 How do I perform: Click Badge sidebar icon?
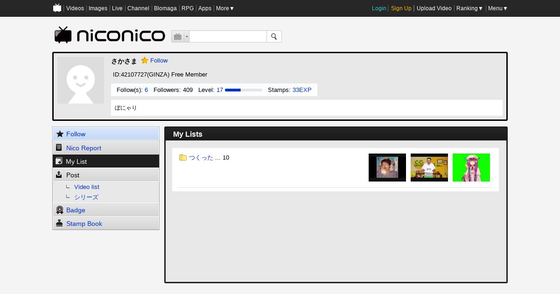coord(60,210)
